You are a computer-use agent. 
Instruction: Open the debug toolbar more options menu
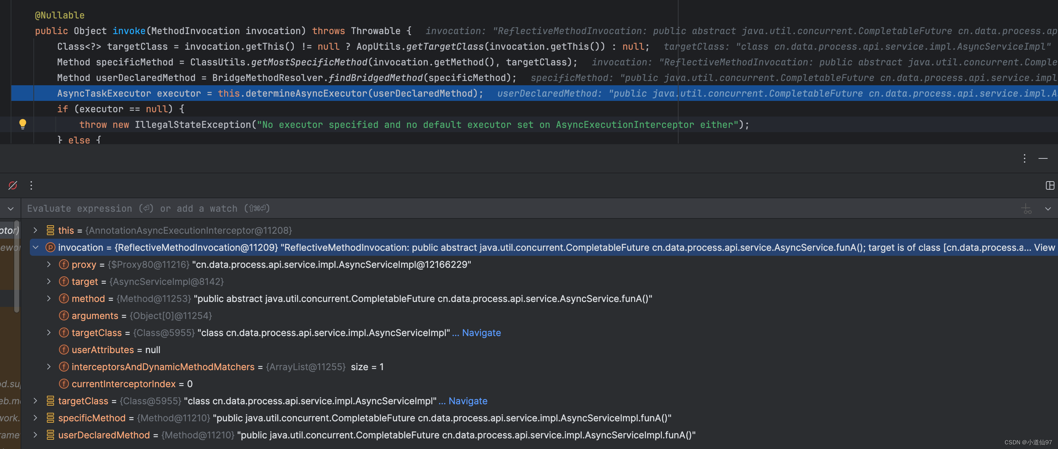(31, 186)
